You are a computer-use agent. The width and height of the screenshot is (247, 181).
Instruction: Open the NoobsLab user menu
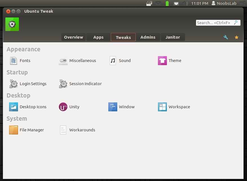(224, 3)
